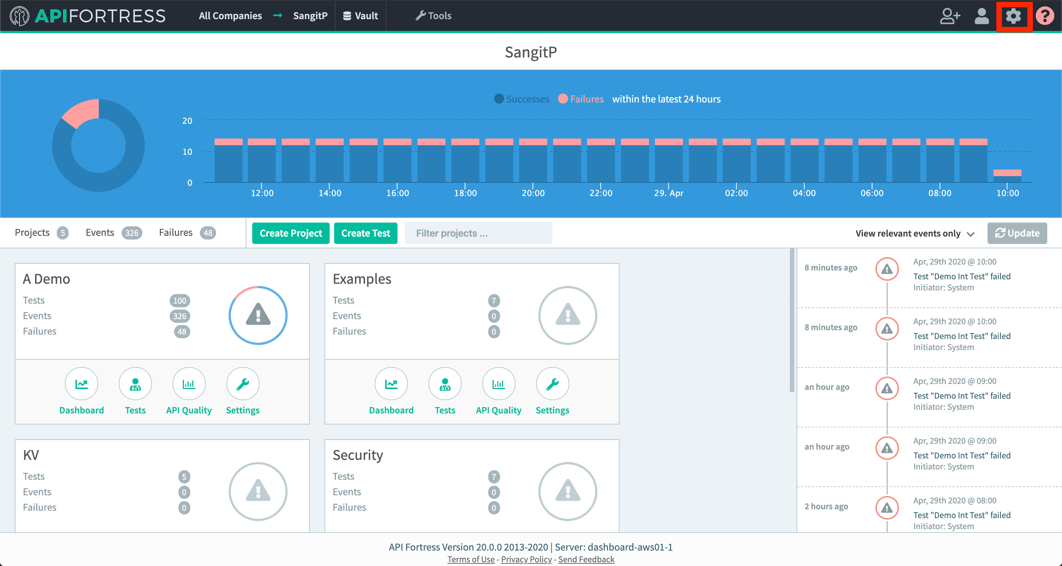1062x566 pixels.
Task: Open the Dashboard for A Demo
Action: [x=82, y=391]
